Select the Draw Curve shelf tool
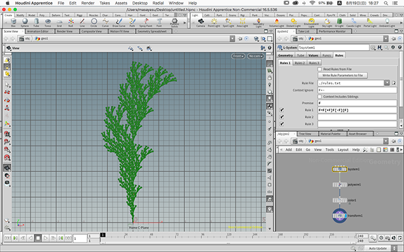 point(119,22)
